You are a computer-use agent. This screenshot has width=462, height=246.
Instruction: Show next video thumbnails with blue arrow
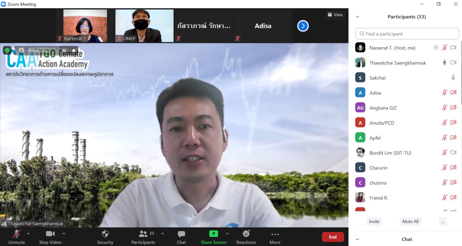[x=303, y=26]
